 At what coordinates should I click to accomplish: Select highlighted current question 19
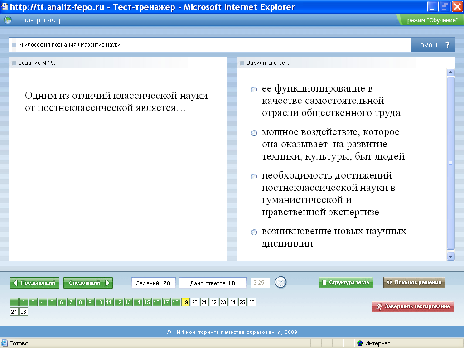tap(185, 302)
